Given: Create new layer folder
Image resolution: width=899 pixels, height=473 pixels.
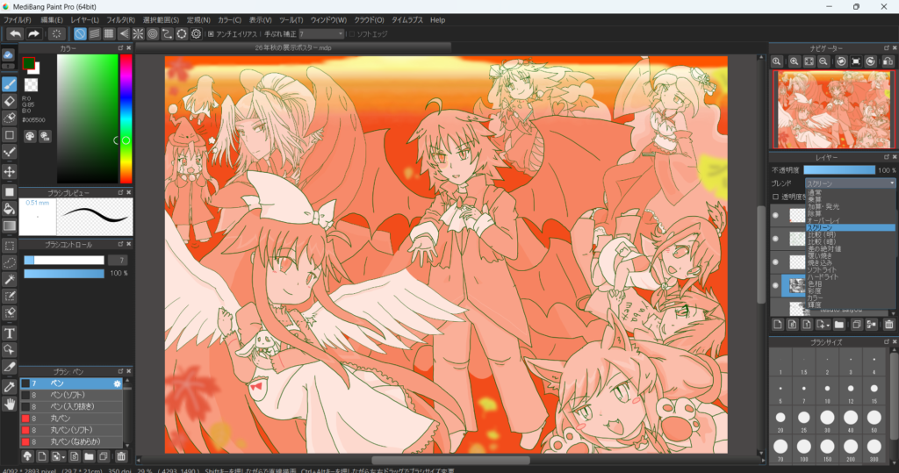Looking at the screenshot, I should (838, 325).
